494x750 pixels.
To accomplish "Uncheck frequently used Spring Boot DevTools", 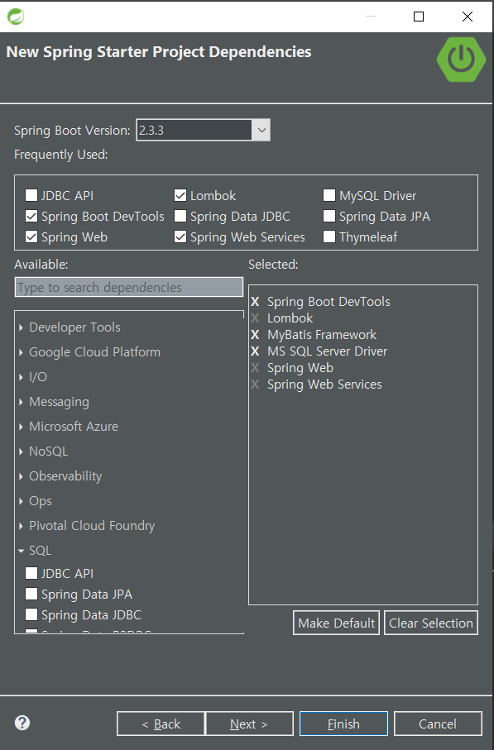I will coord(31,216).
